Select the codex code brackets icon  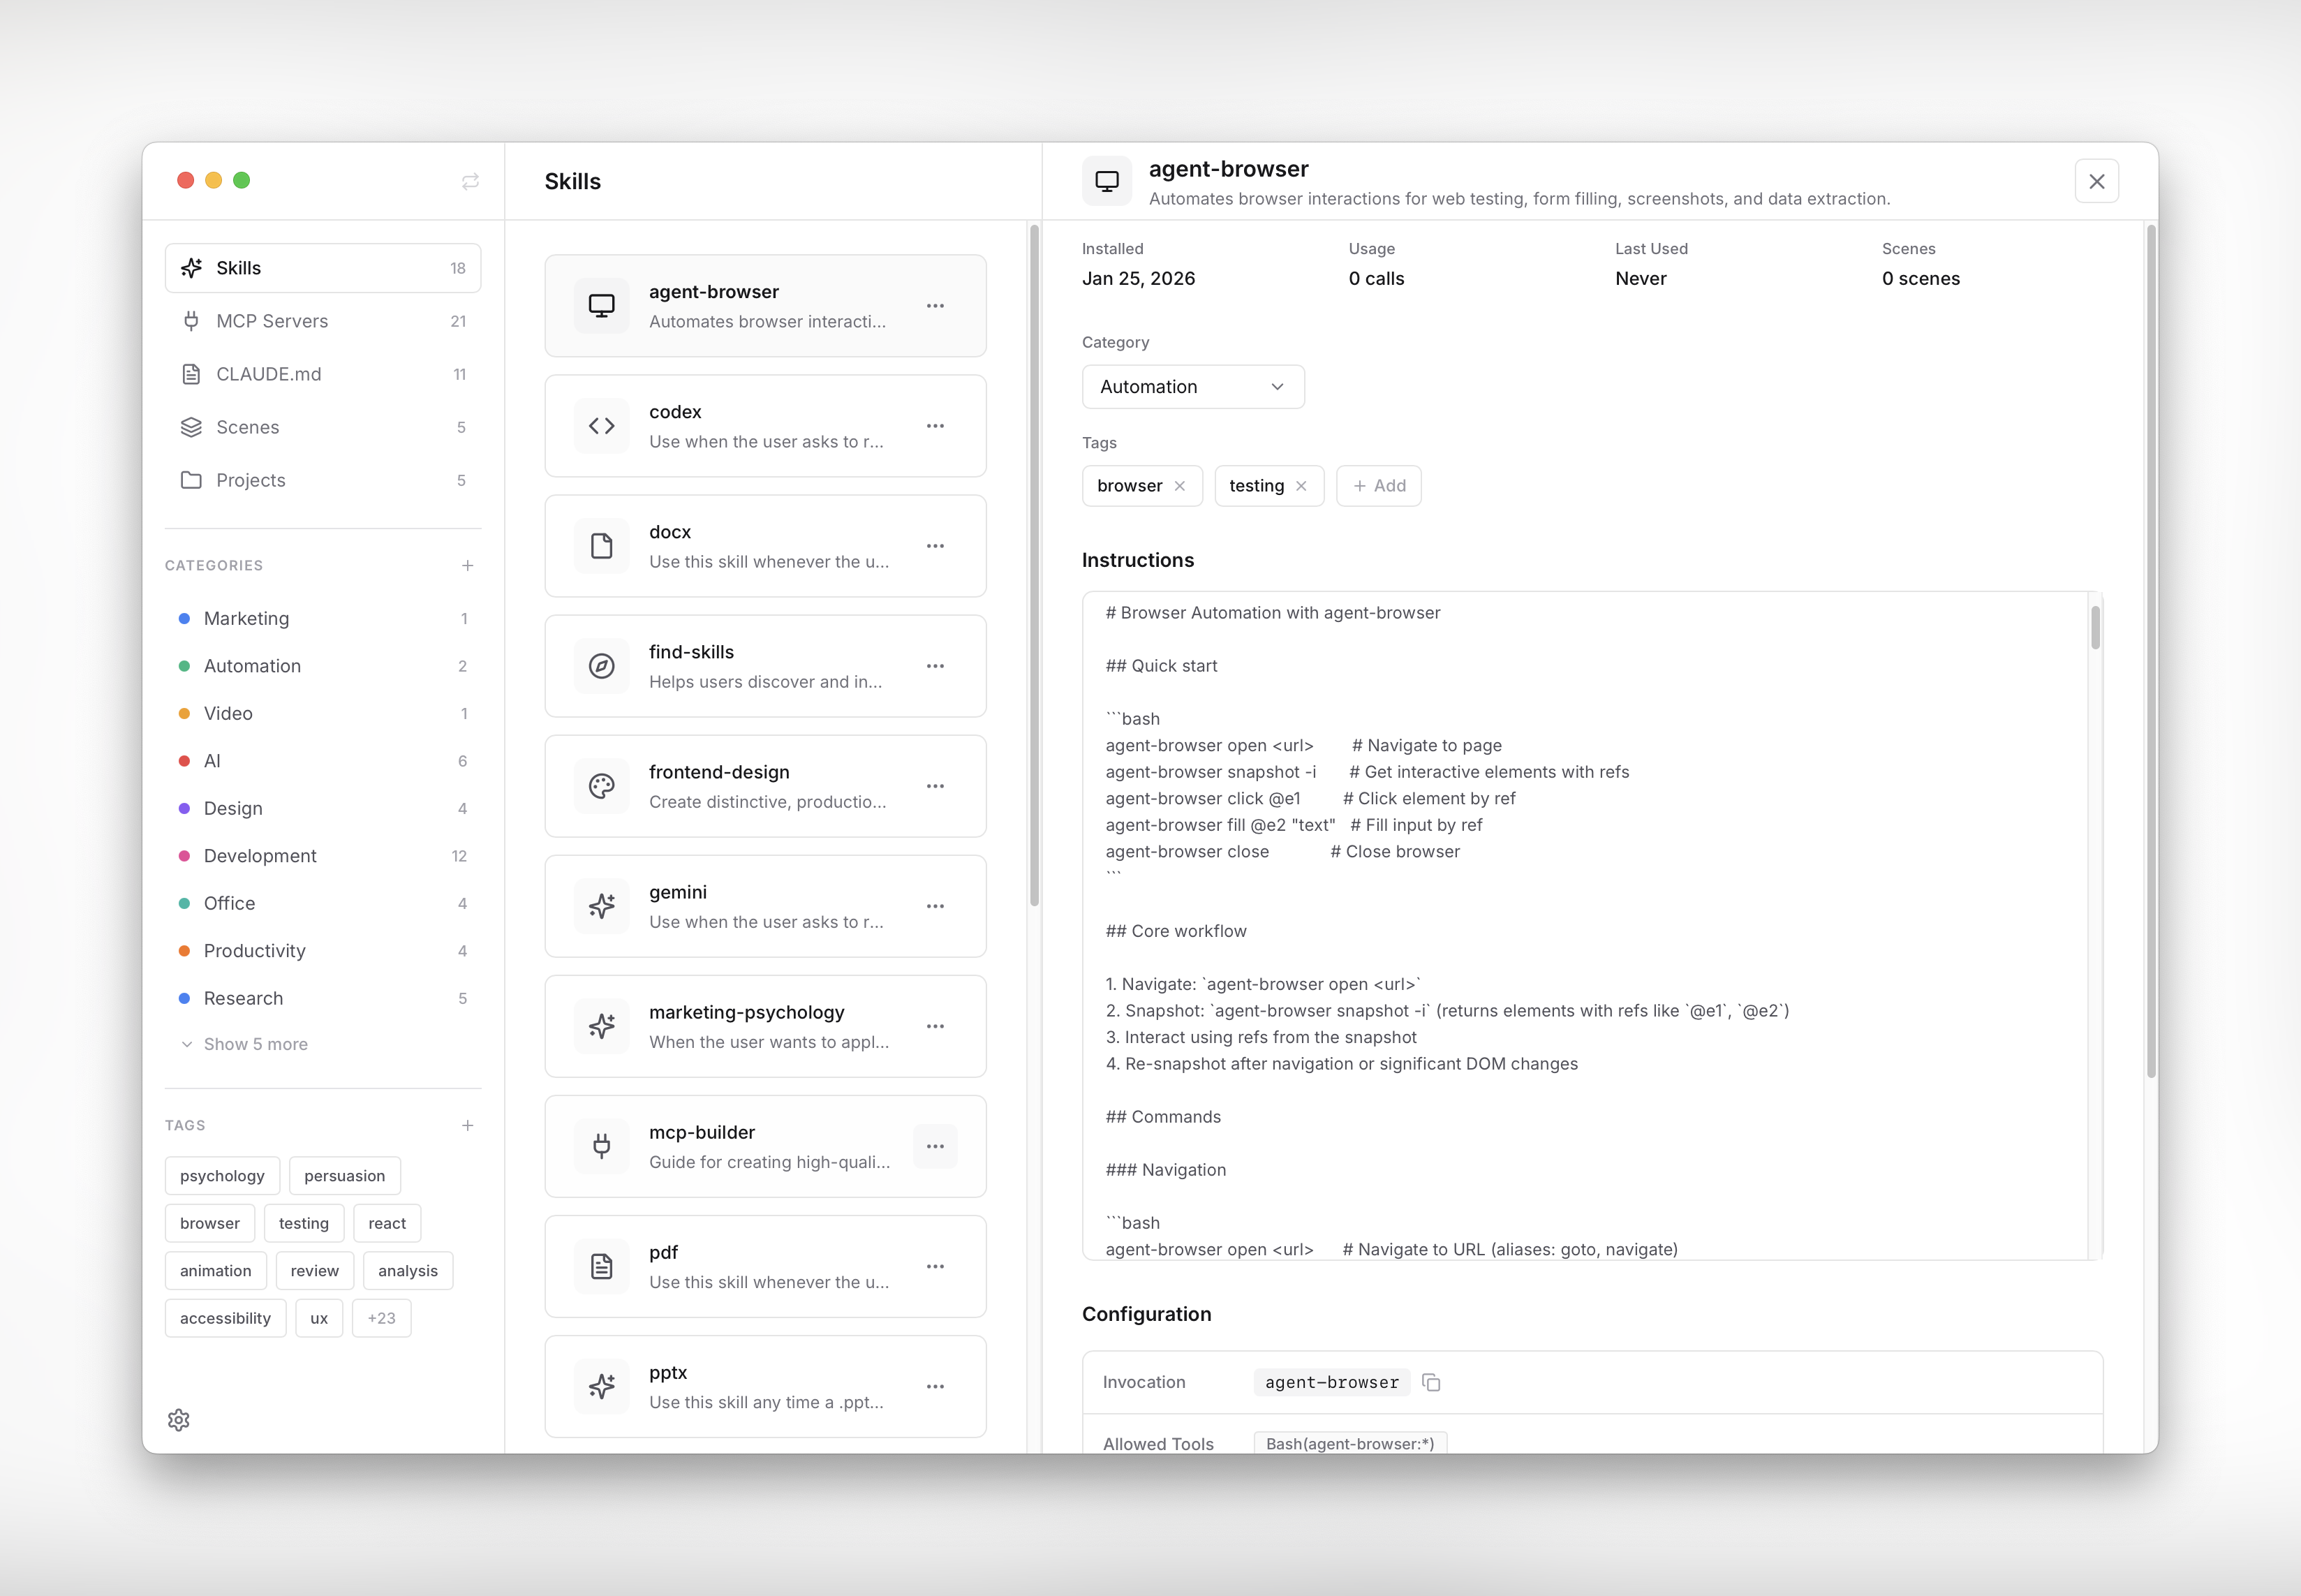point(601,425)
